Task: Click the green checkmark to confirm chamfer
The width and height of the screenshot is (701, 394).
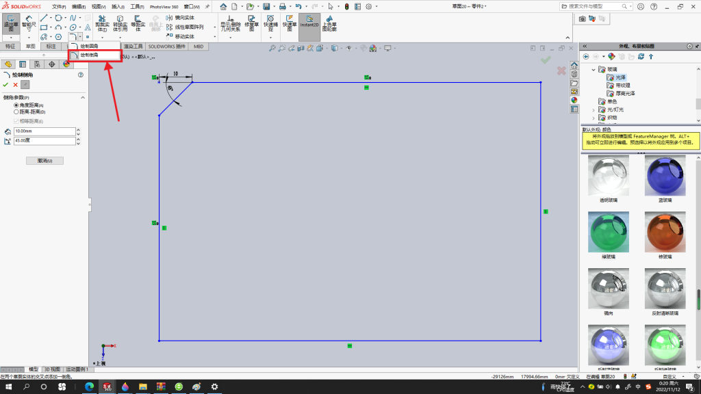Action: (5, 84)
